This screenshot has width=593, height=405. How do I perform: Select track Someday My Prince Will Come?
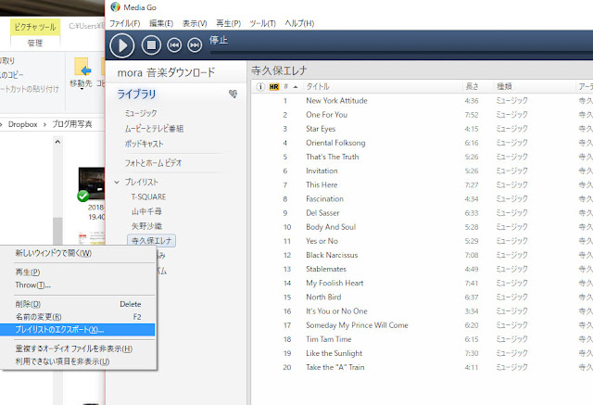[357, 324]
